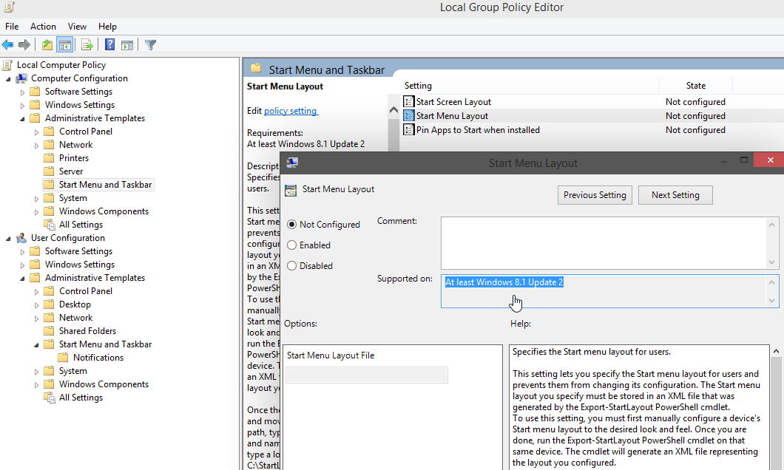Click the State column header
This screenshot has height=470, width=784.
pyautogui.click(x=695, y=86)
